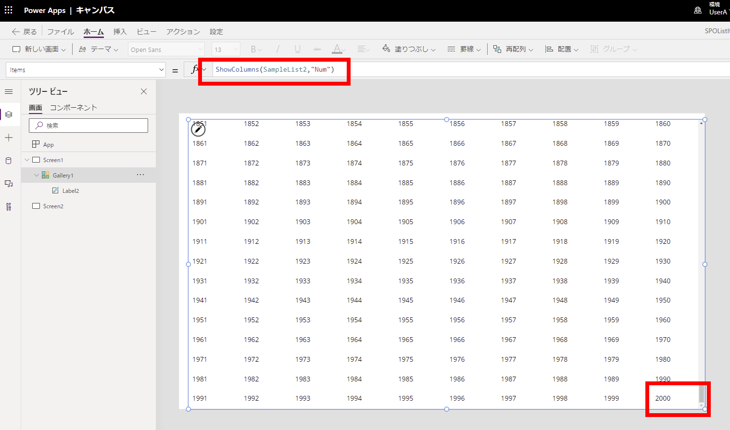Open the font size 13 dropdown
The image size is (730, 430).
coord(226,50)
